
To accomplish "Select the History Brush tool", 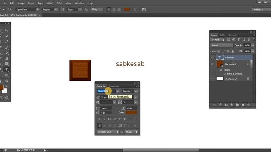I will [x=7, y=53].
